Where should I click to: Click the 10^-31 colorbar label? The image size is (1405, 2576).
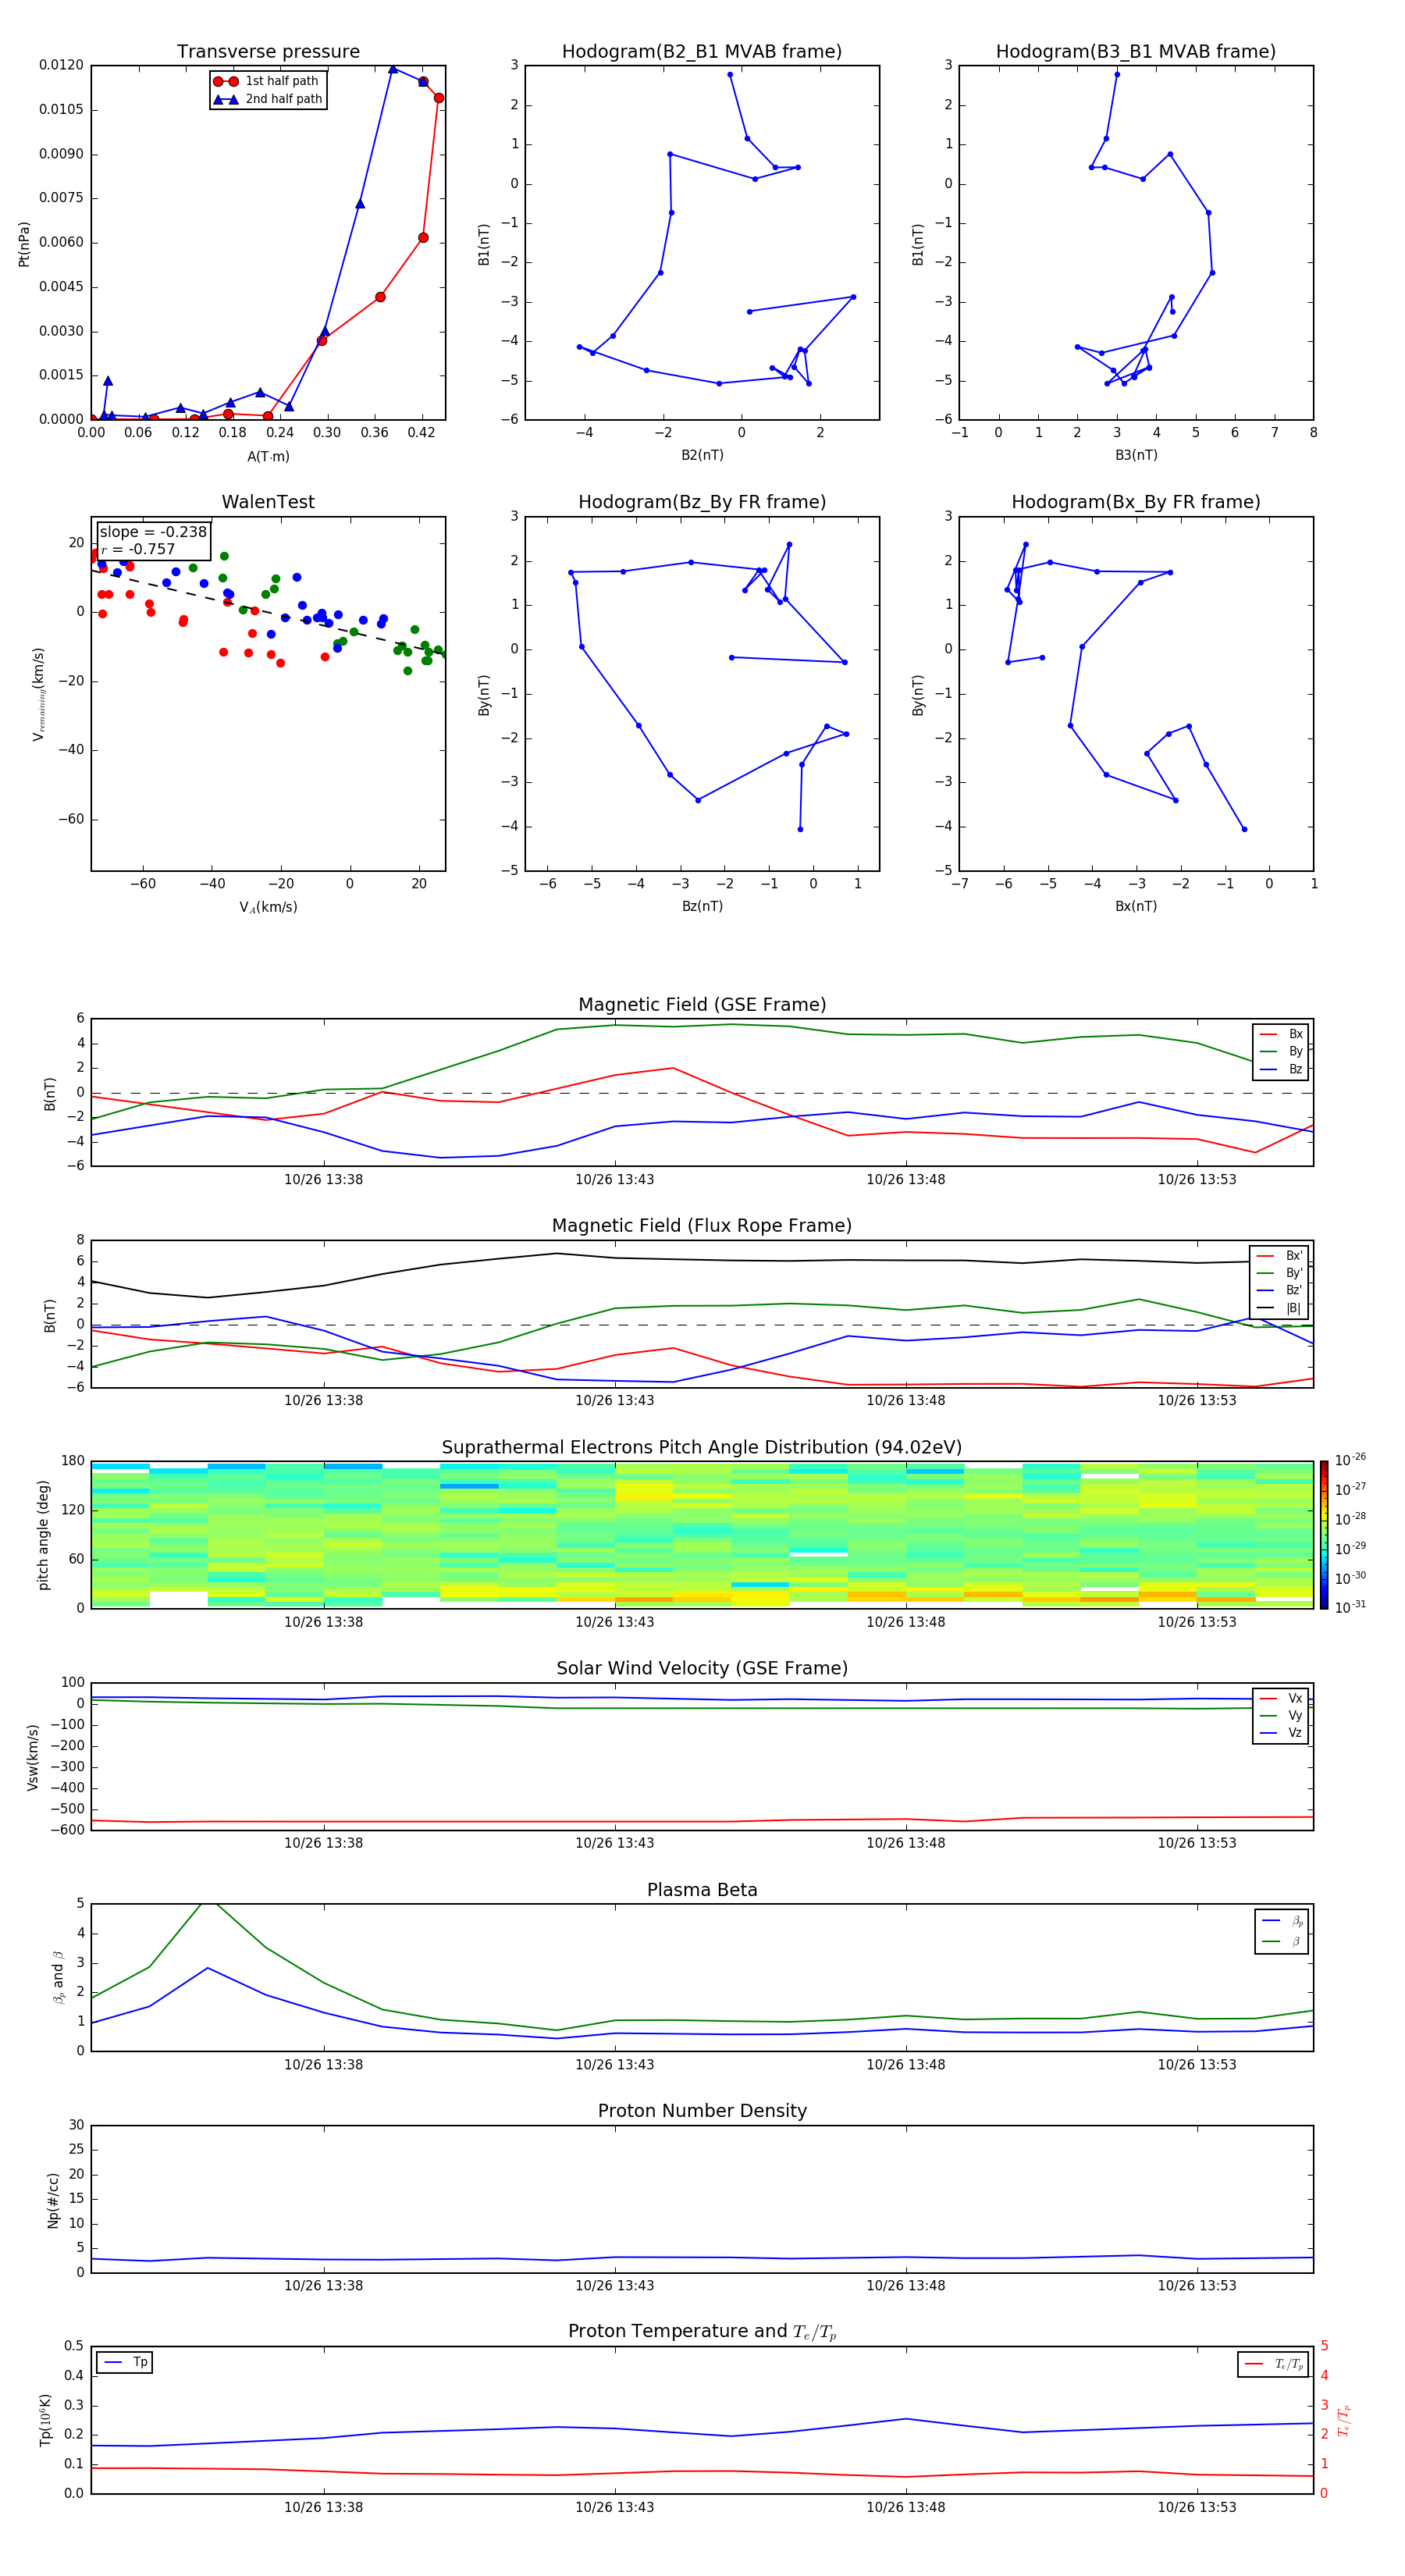tap(1350, 1607)
